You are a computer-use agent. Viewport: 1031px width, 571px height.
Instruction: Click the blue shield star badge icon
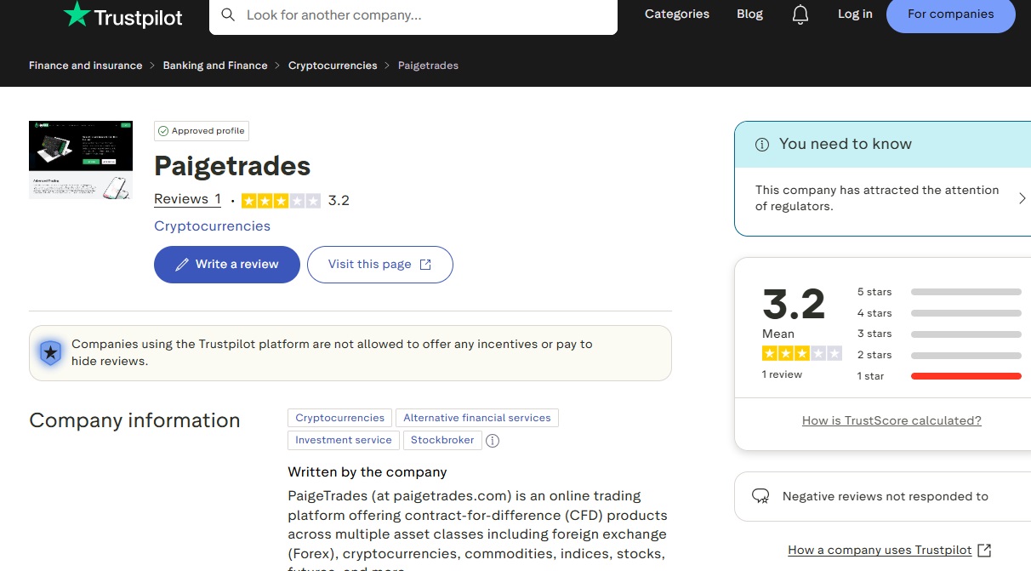coord(51,352)
